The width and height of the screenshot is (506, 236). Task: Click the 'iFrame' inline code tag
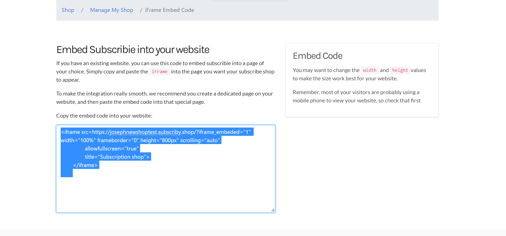point(160,72)
